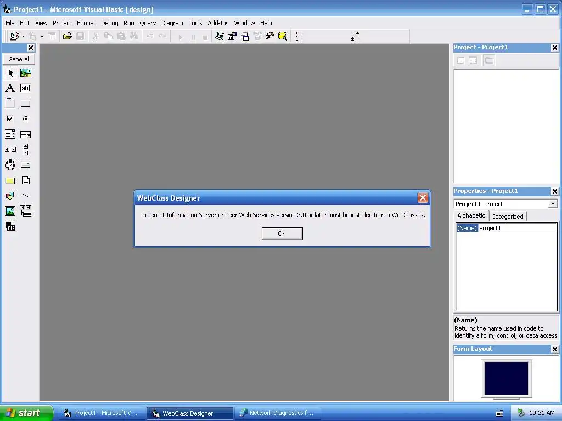Click the Break pause button

pyautogui.click(x=193, y=37)
